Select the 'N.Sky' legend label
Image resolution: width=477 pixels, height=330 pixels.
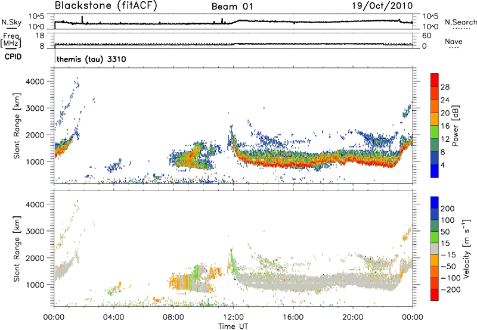tap(11, 22)
